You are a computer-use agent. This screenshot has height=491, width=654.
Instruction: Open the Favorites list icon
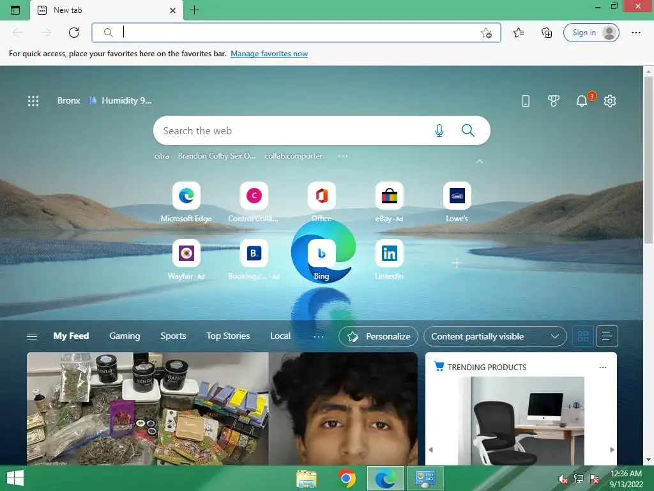[519, 33]
